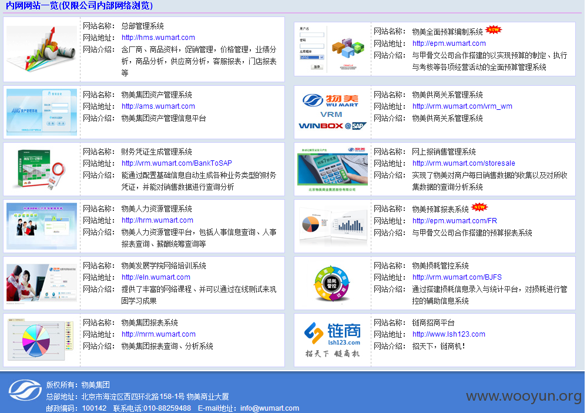Click the 物美全面预算编制系统 login thumbnail

(332, 48)
